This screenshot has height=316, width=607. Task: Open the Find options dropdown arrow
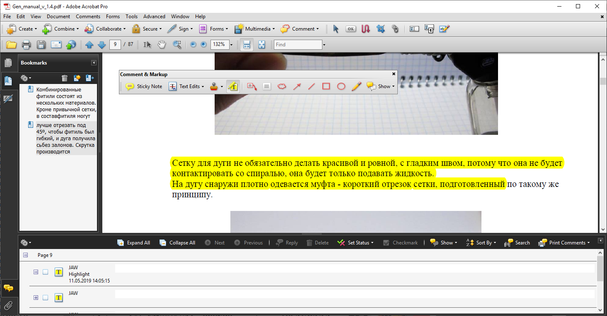324,45
